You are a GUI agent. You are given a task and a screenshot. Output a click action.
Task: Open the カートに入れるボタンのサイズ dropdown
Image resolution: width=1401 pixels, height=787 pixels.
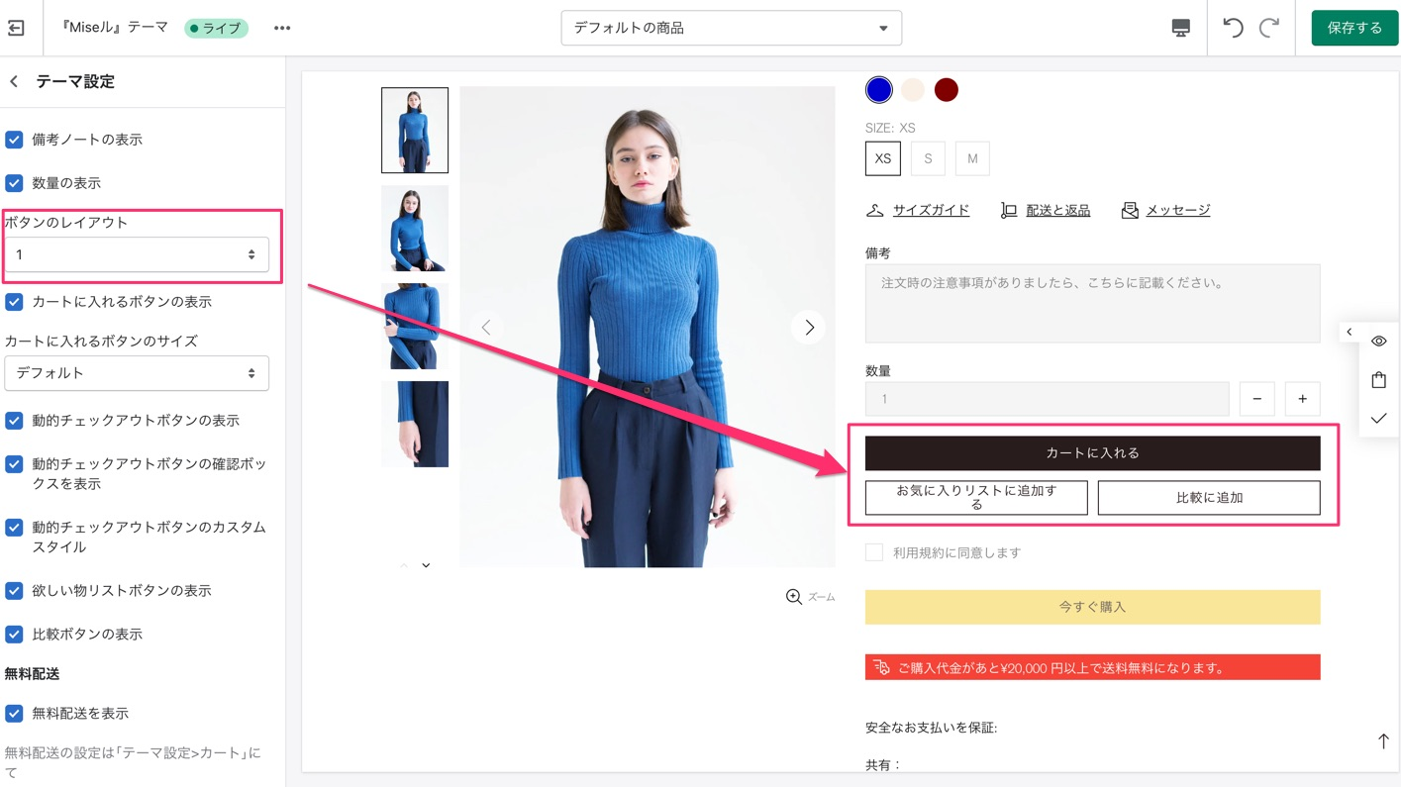coord(137,373)
